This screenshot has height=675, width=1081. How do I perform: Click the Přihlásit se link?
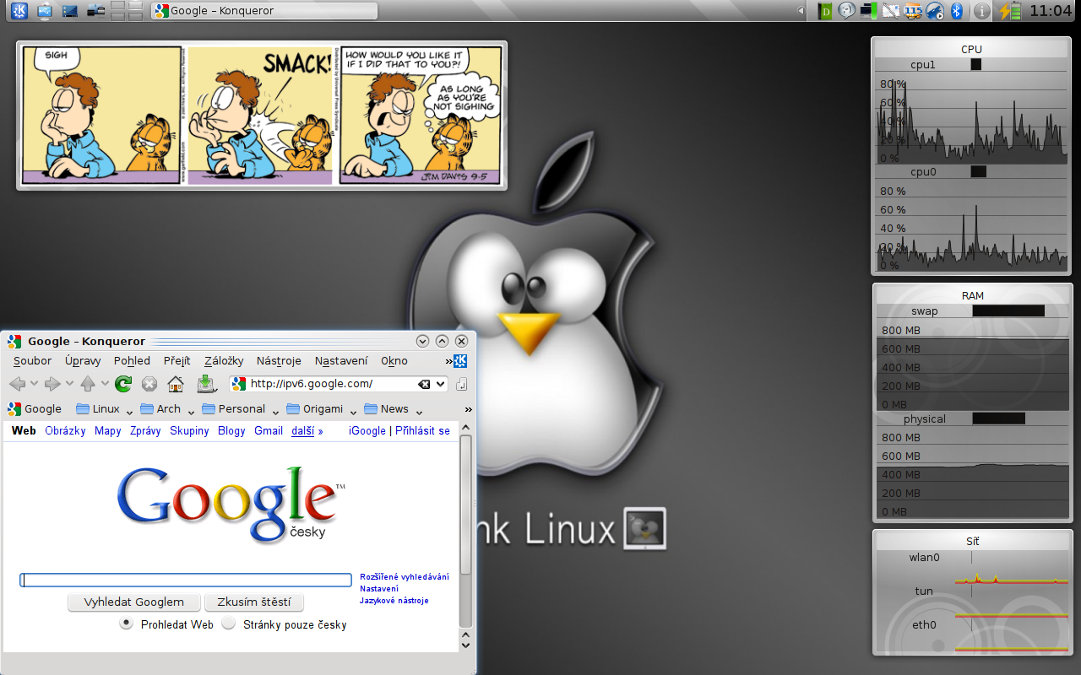[422, 430]
